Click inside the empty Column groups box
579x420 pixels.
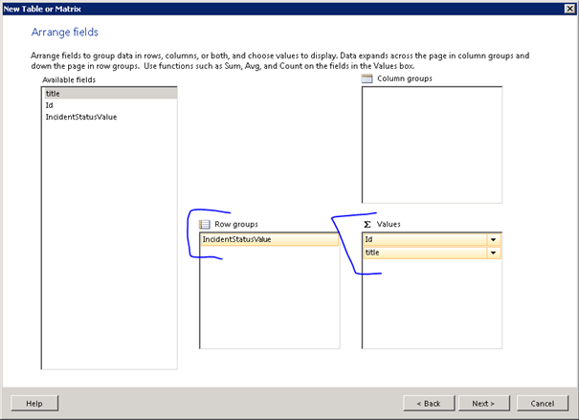[432, 144]
